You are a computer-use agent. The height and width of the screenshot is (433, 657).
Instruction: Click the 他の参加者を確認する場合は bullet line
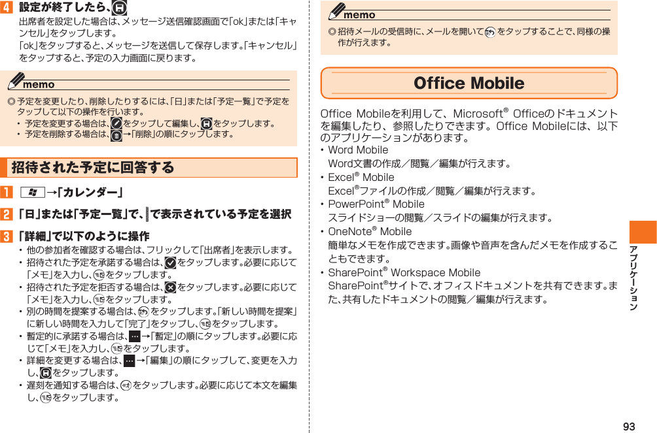coord(161,250)
